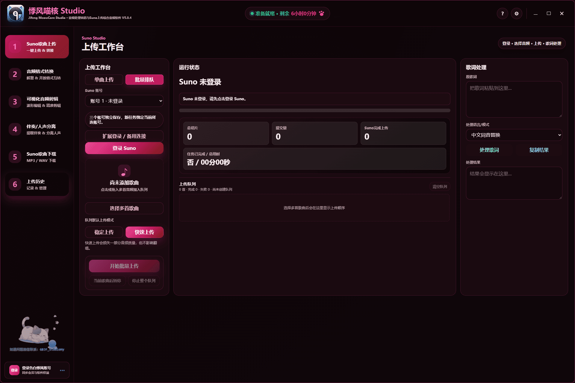Click the workflow steps hint pill
Image resolution: width=575 pixels, height=383 pixels.
pos(532,43)
